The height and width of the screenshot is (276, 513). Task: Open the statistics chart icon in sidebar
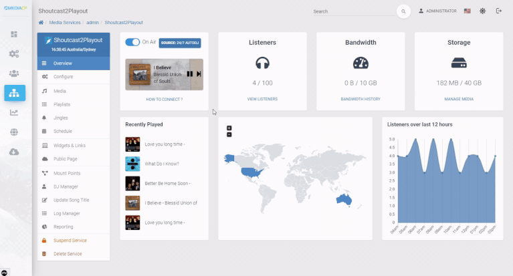14,112
